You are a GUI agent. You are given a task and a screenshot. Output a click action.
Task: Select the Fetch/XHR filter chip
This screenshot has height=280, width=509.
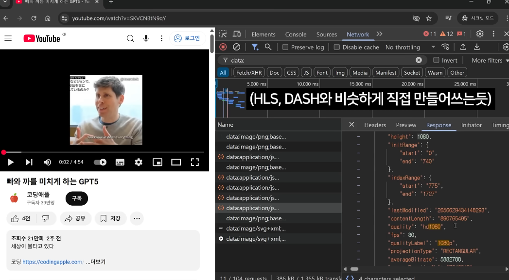[x=249, y=73]
